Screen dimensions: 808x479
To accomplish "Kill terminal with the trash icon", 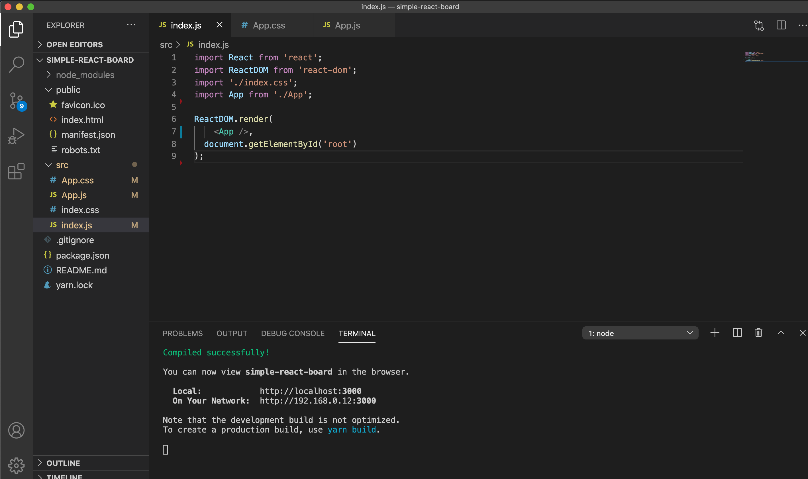I will click(x=758, y=333).
